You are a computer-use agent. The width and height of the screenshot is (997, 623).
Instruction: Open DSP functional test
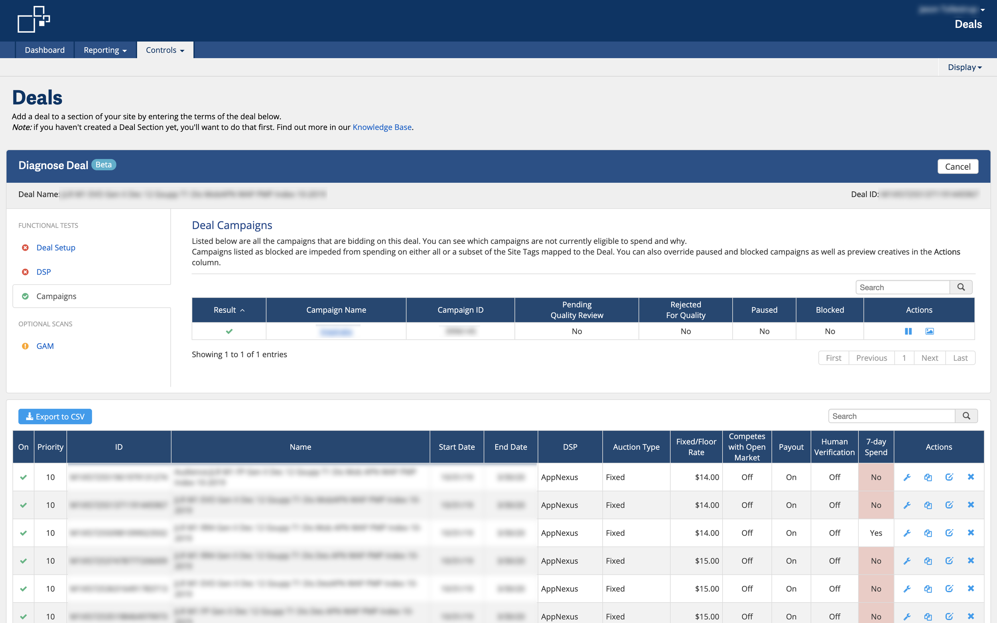click(44, 272)
